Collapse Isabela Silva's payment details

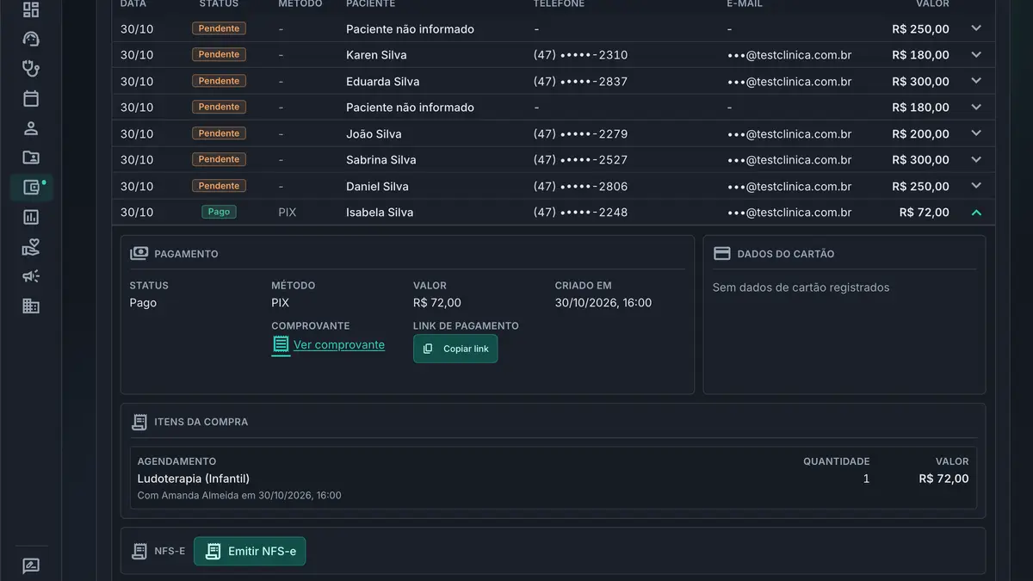click(976, 213)
